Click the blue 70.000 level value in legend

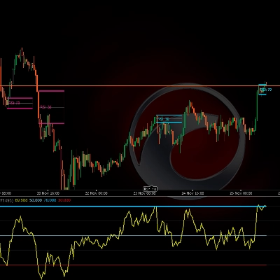coord(50,200)
